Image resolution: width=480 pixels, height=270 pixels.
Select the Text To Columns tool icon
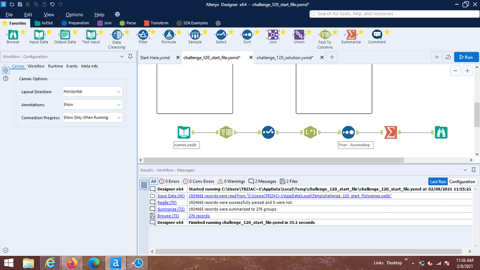coord(325,35)
